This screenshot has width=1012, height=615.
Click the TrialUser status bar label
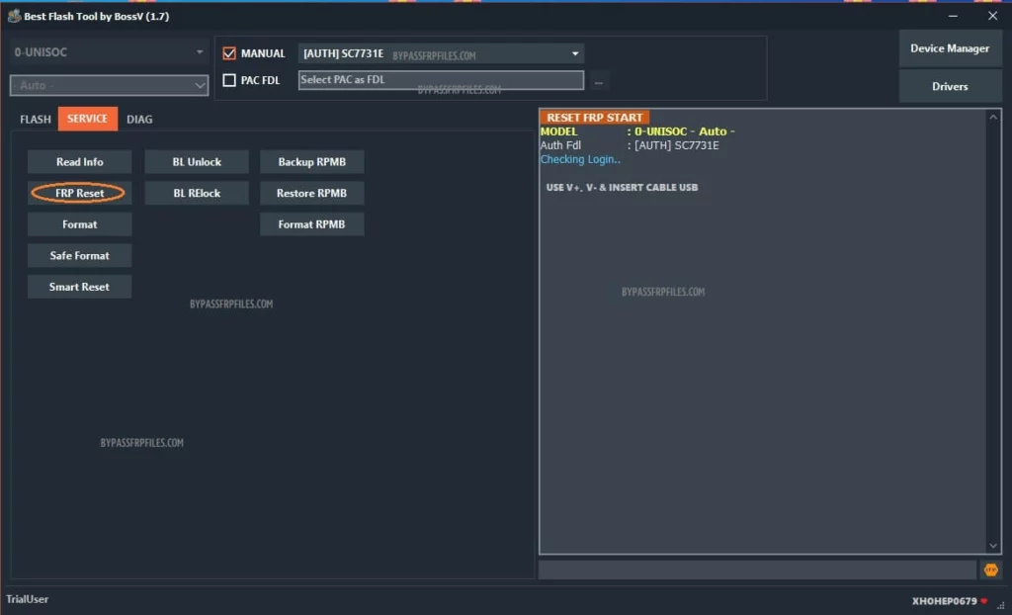click(28, 599)
